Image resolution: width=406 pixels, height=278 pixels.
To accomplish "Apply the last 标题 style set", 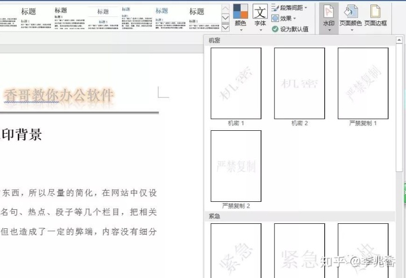I will pos(204,18).
